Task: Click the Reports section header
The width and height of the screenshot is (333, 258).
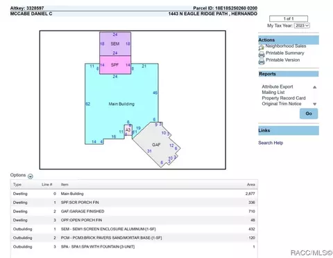Action: click(x=289, y=74)
